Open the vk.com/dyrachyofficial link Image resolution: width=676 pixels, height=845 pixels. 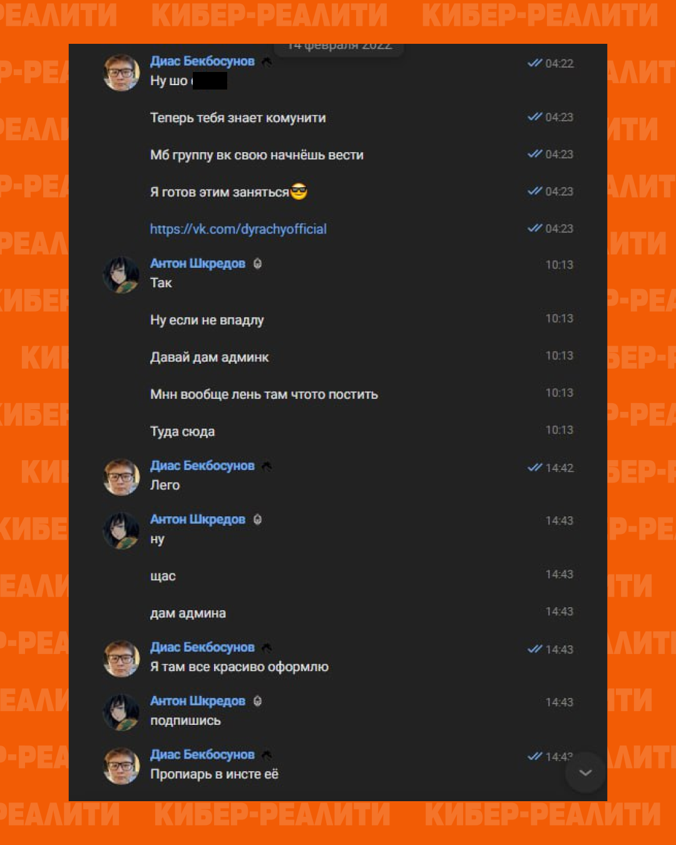point(238,229)
